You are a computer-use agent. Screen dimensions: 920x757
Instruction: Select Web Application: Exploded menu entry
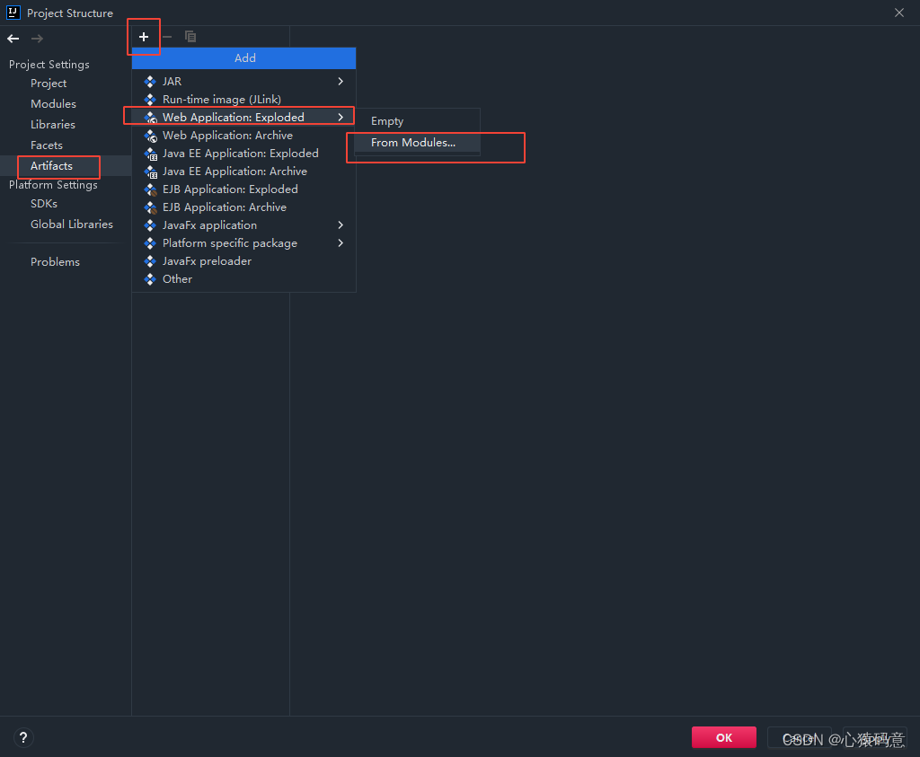pyautogui.click(x=243, y=118)
